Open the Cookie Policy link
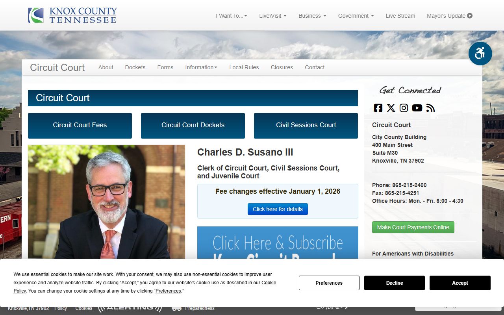The height and width of the screenshot is (315, 504). pyautogui.click(x=269, y=283)
